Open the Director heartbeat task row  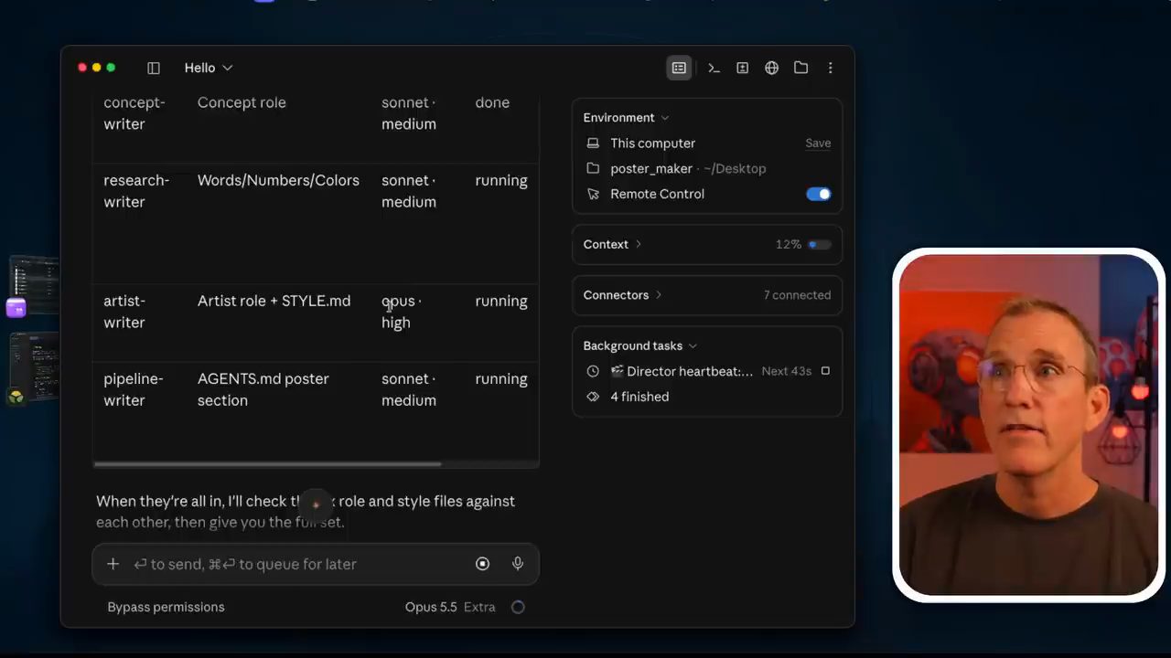708,371
